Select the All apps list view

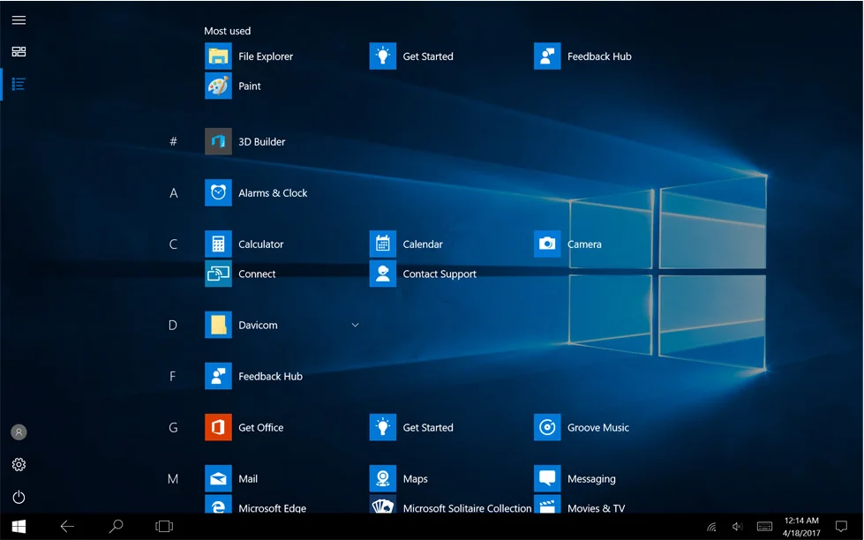(19, 85)
